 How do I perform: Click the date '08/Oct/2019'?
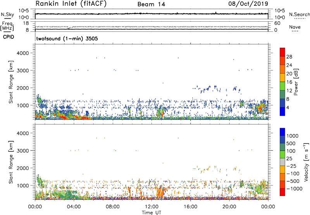248,4
